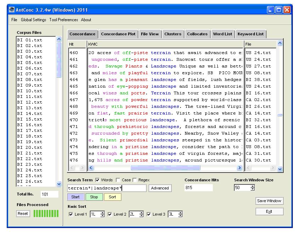This screenshot has height=234, width=296.
Task: Click the KWIC horizontal scroll left arrow
Action: pyautogui.click(x=91, y=168)
